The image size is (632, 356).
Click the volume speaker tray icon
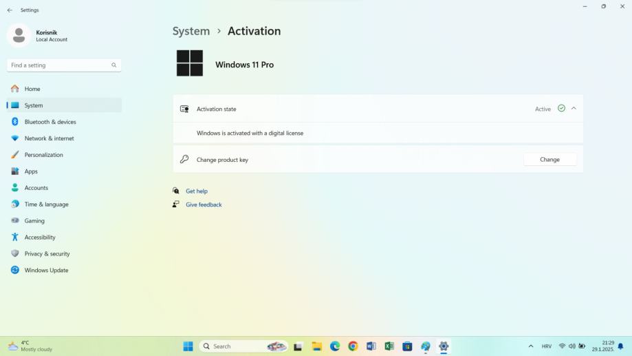pyautogui.click(x=572, y=346)
